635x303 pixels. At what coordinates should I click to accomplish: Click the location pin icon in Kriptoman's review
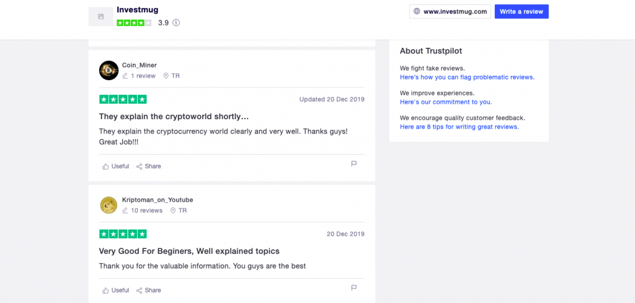point(173,210)
